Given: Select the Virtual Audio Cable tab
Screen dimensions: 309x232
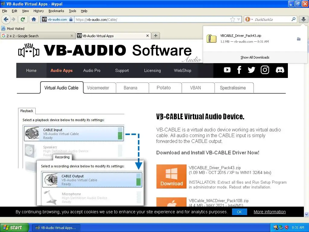Looking at the screenshot, I should pyautogui.click(x=62, y=88).
